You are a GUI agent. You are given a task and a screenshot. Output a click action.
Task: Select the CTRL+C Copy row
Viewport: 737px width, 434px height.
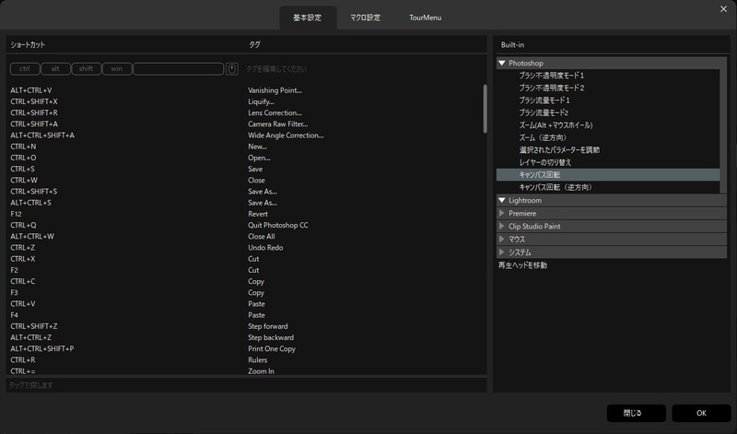tap(244, 282)
